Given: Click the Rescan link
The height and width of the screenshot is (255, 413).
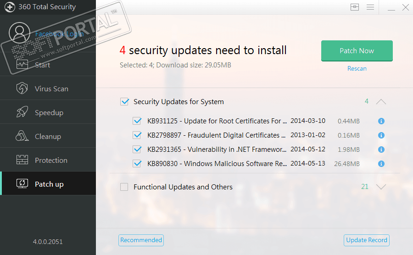Looking at the screenshot, I should pyautogui.click(x=357, y=69).
